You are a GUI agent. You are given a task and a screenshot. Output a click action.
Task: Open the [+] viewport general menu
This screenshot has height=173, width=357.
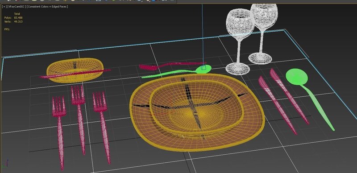4,7
